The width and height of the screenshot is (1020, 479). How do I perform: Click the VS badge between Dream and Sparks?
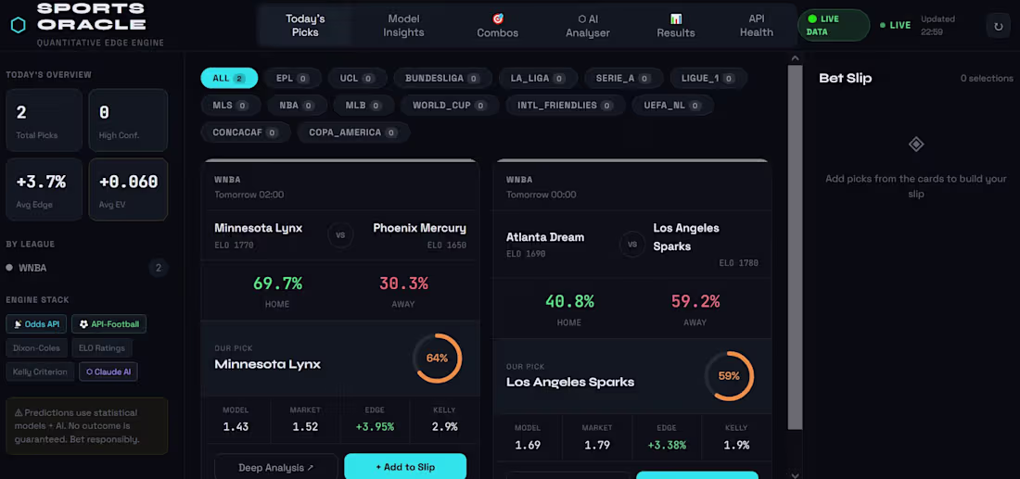pyautogui.click(x=632, y=245)
